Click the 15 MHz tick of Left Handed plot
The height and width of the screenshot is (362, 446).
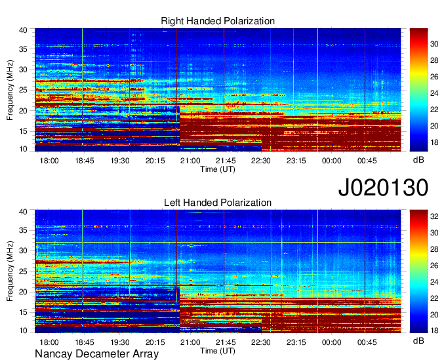coord(24,313)
